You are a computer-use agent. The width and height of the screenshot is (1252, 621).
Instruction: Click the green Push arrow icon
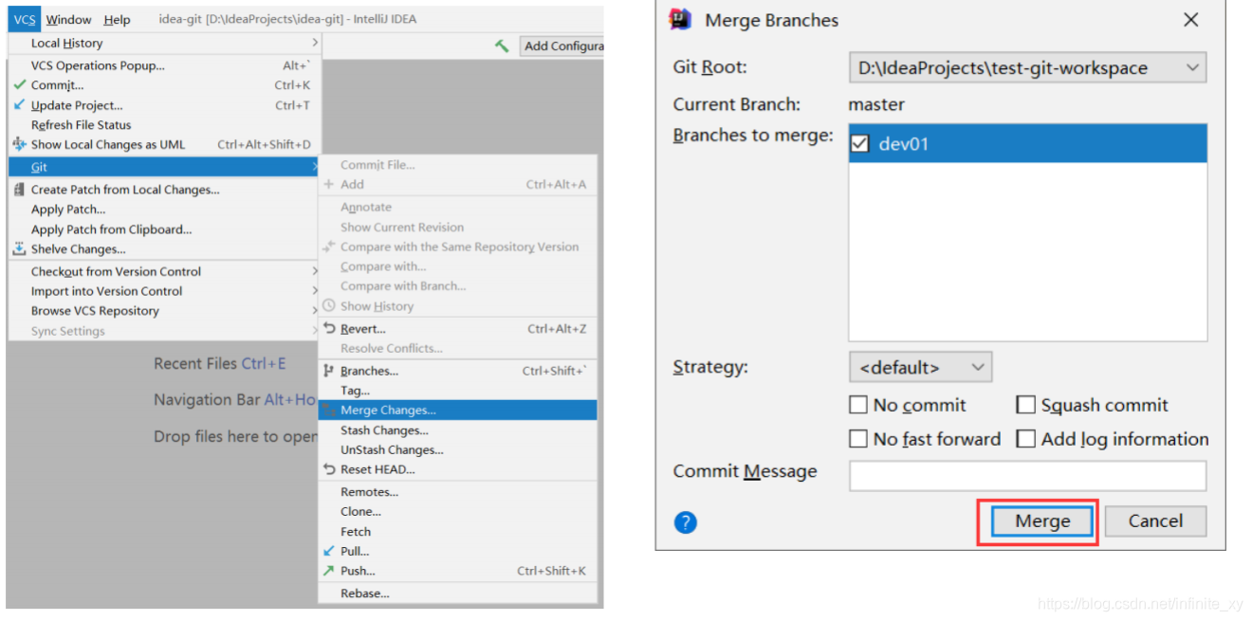(329, 571)
